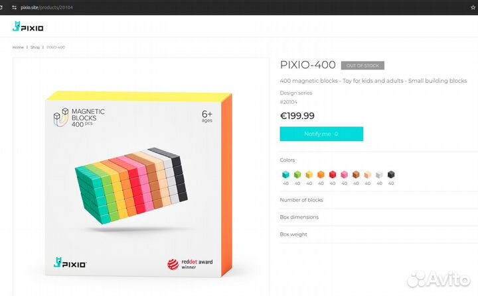Image resolution: width=478 pixels, height=296 pixels.
Task: Select the pink block color
Action: tap(344, 175)
